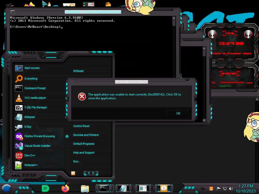Open Devices and Printers
The image size is (259, 194).
86,135
